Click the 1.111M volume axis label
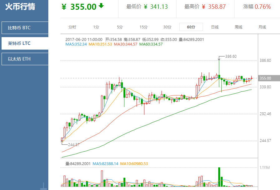 tap(265, 168)
